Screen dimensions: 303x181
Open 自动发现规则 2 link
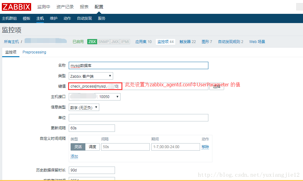click(231, 41)
